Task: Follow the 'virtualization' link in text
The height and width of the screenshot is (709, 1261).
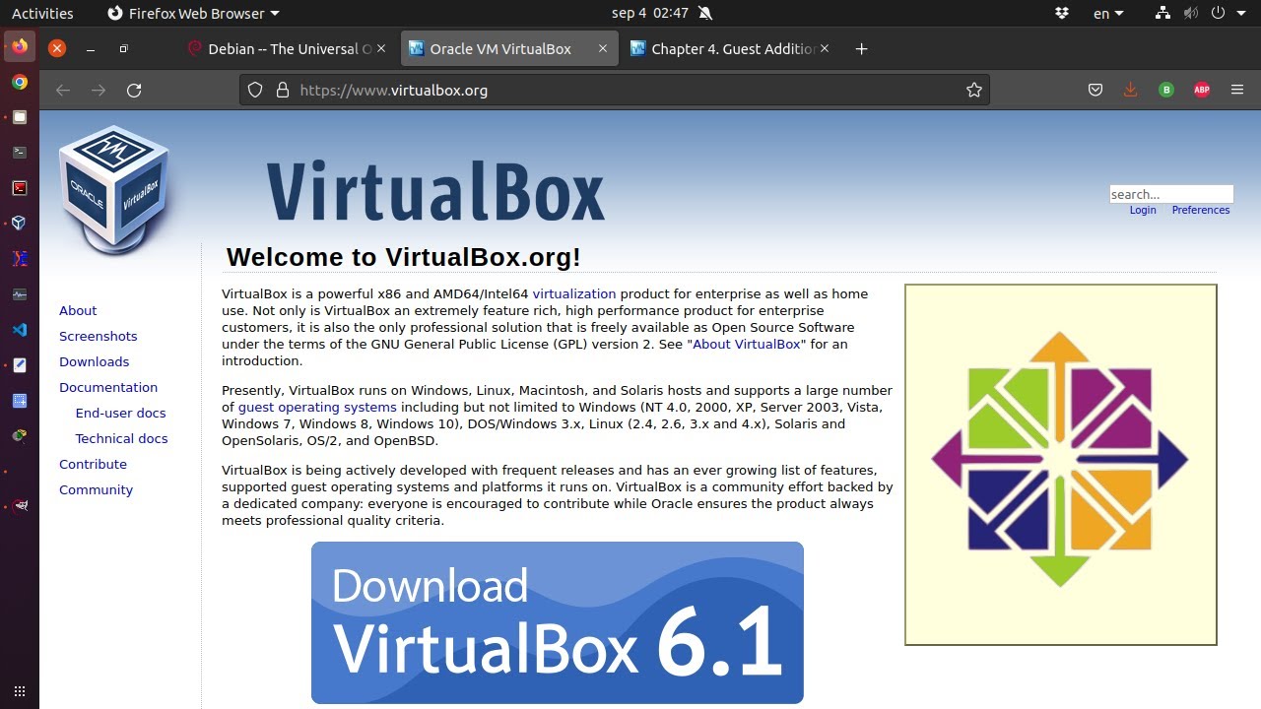Action: [x=574, y=293]
